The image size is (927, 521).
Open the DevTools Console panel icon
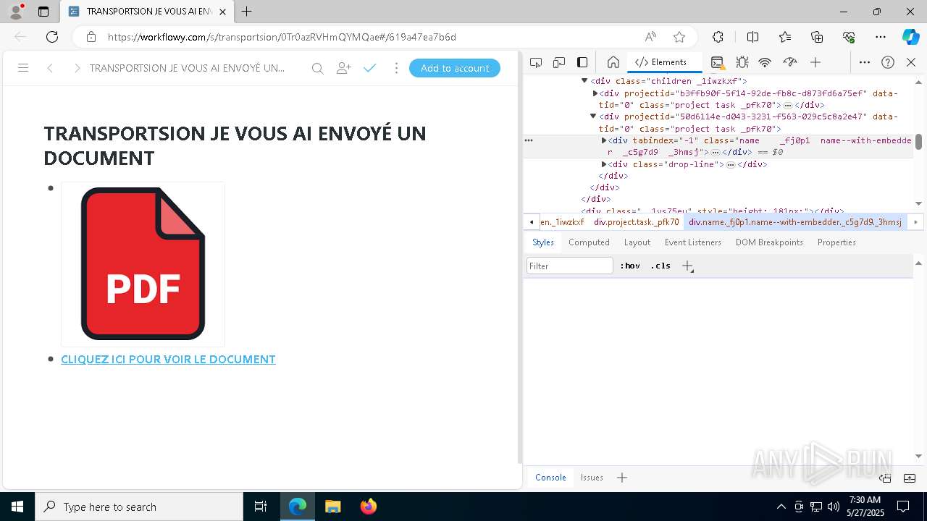[x=717, y=62]
